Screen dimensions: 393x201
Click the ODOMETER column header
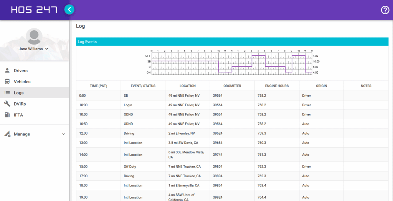(x=232, y=86)
